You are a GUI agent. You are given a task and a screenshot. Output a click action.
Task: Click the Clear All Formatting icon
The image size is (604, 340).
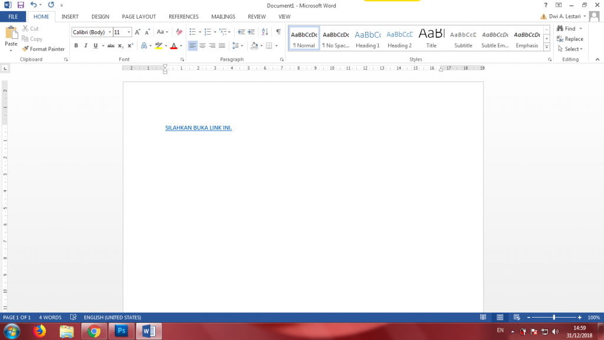[179, 32]
